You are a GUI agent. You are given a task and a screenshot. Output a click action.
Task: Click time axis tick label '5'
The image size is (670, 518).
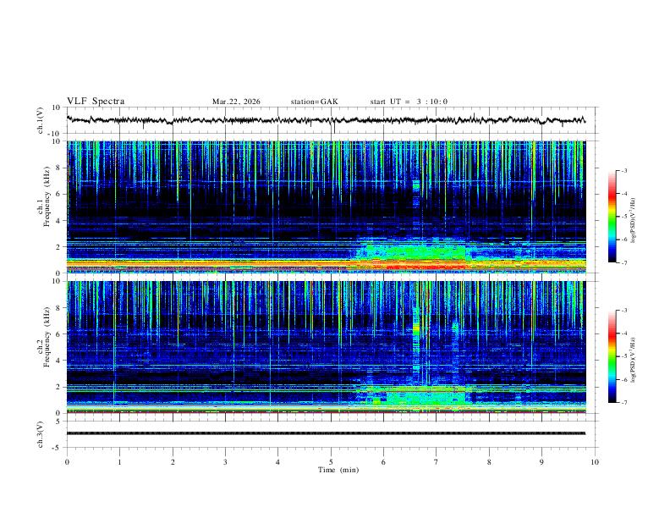[x=331, y=462]
